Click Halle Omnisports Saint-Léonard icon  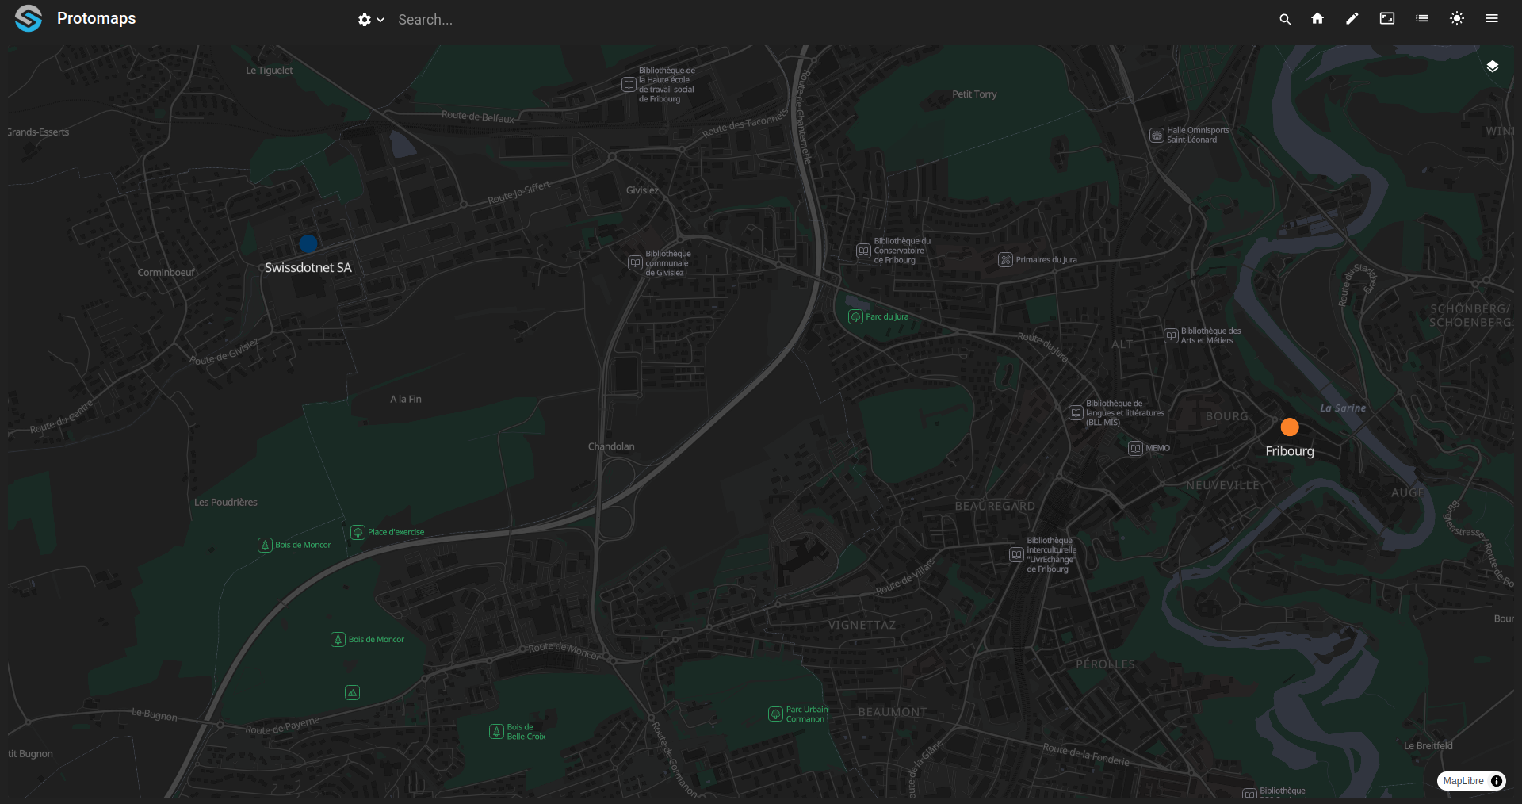point(1157,136)
